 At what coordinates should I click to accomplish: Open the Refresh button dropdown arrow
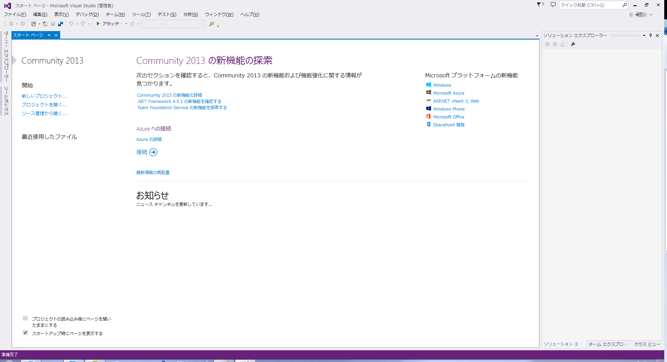pos(138,24)
